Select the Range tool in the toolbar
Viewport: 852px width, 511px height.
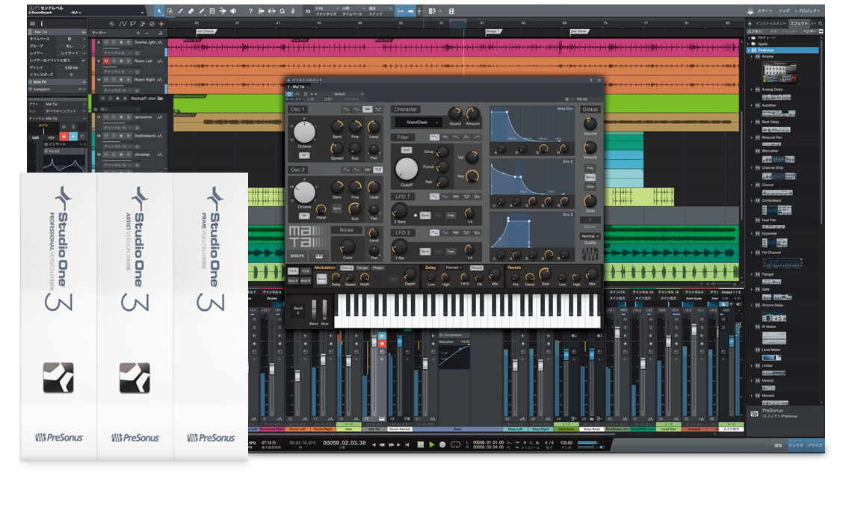click(x=170, y=11)
